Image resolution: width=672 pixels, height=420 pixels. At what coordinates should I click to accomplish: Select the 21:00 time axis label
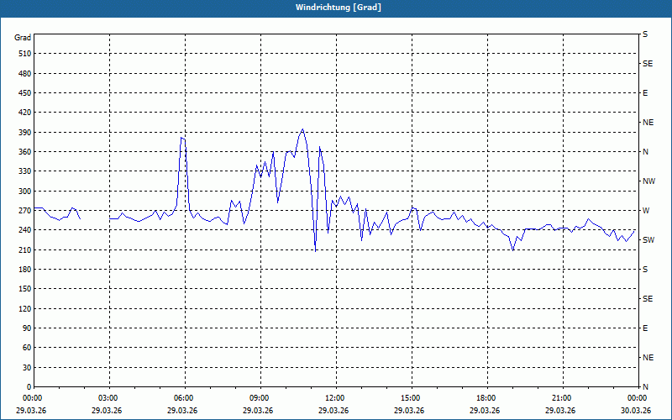[562, 397]
